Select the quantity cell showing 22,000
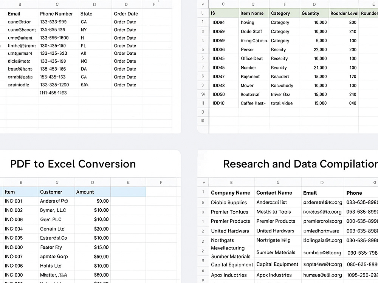 pyautogui.click(x=314, y=49)
